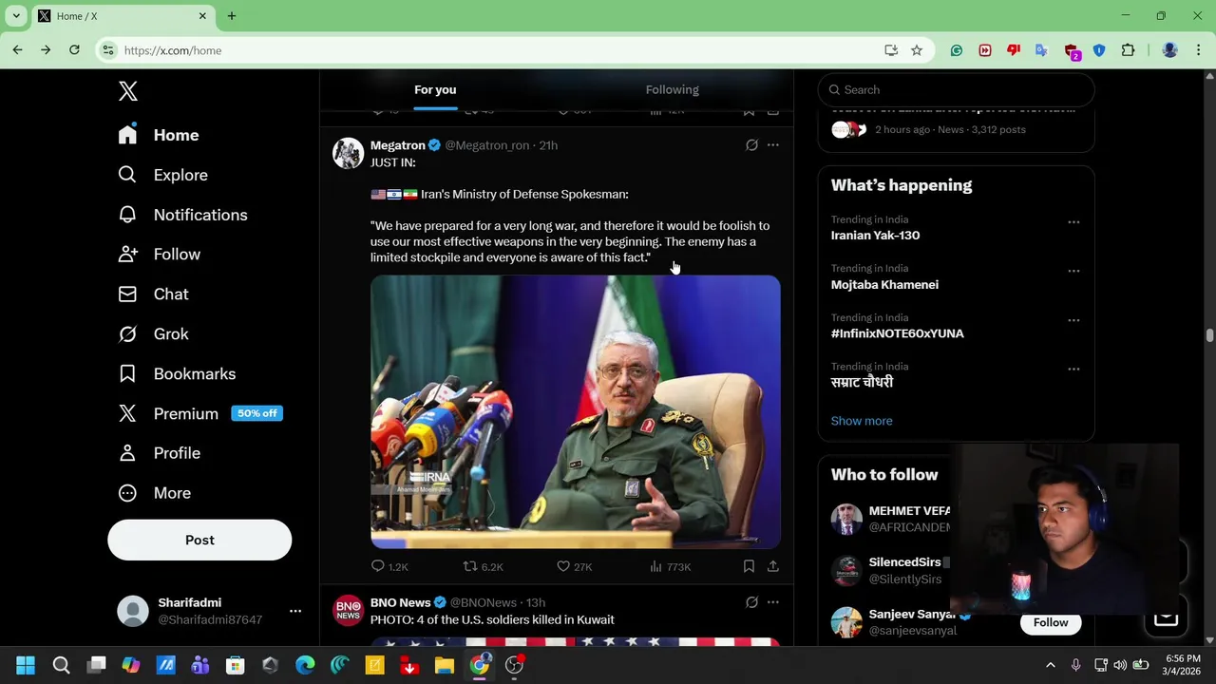
Task: View analytics of the 773K views post
Action: pyautogui.click(x=670, y=566)
